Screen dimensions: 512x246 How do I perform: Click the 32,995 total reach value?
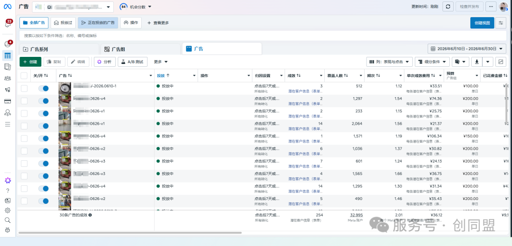[x=356, y=215]
